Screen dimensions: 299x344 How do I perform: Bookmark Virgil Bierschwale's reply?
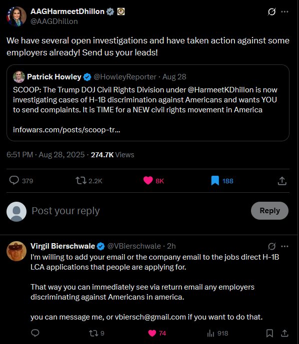tap(269, 333)
